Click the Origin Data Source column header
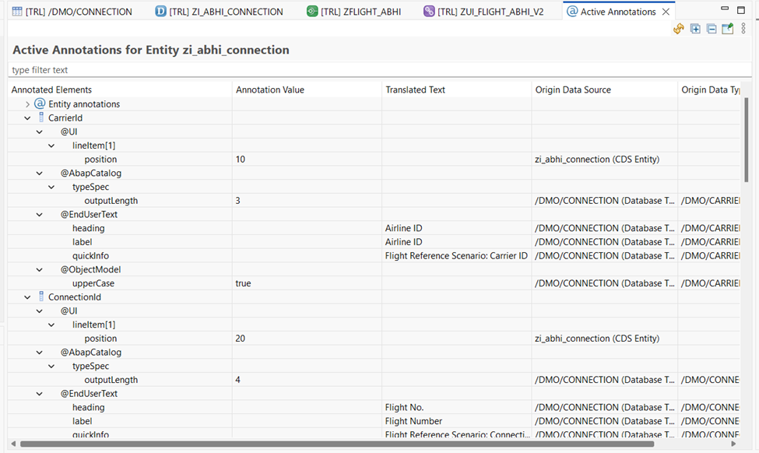This screenshot has width=759, height=453. 573,90
